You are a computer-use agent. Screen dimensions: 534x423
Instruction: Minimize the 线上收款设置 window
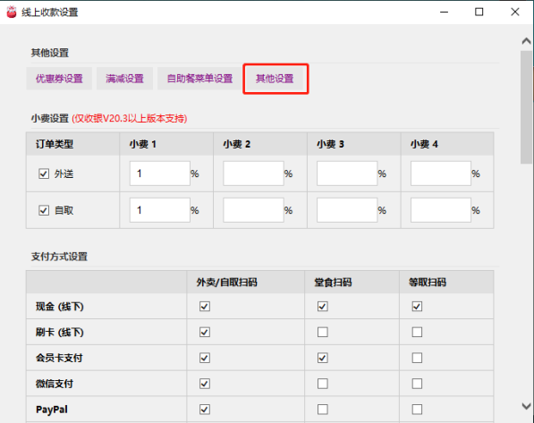tap(444, 12)
